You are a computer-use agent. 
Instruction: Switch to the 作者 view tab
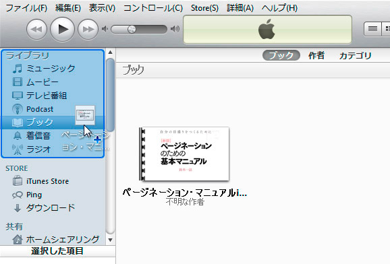(316, 55)
